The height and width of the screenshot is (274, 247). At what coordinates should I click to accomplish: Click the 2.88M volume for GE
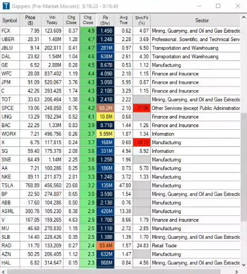pyautogui.click(x=52, y=65)
